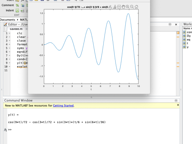Toggle breakpoint dash on line 5
The width and height of the screenshot is (192, 144).
[x=10, y=48]
